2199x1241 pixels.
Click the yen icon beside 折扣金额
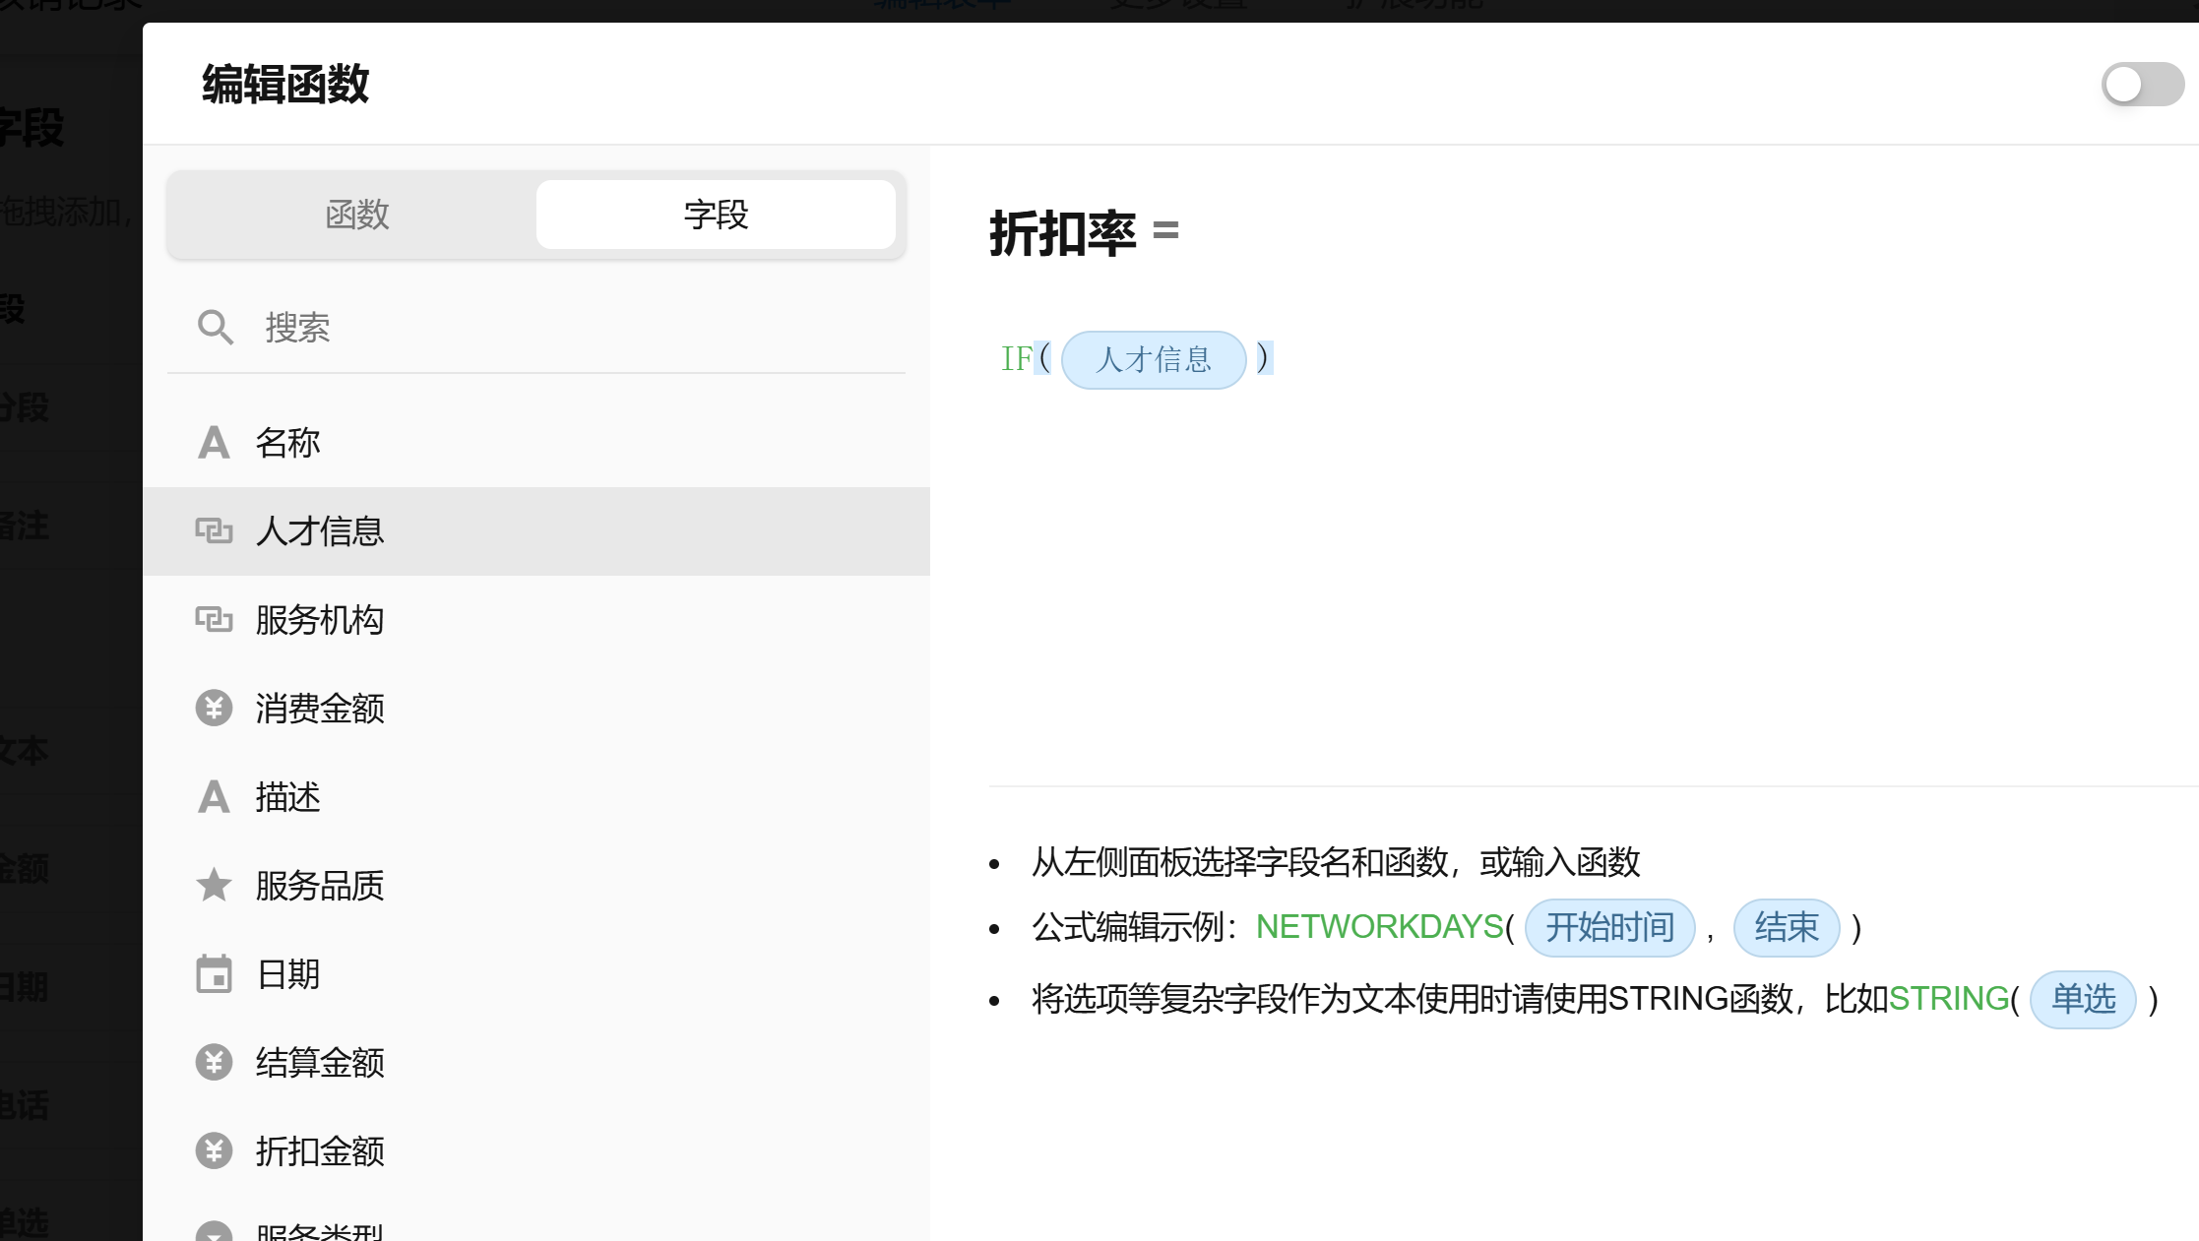[214, 1151]
